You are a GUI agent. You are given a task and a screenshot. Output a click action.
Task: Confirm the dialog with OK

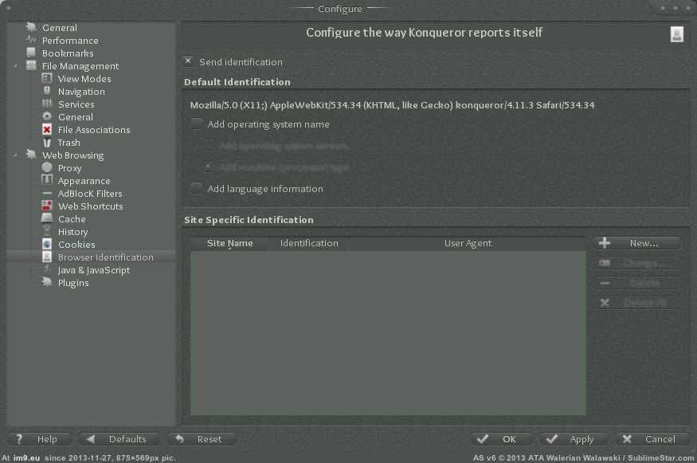click(x=501, y=439)
